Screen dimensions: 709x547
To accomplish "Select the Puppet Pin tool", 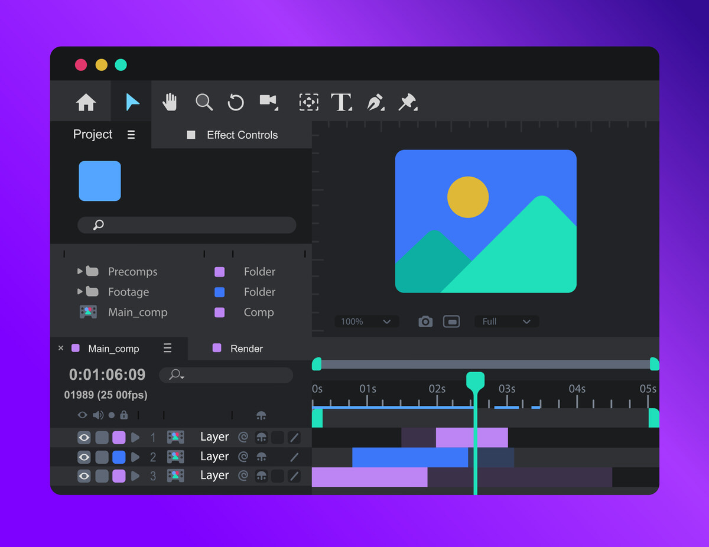I will 407,102.
